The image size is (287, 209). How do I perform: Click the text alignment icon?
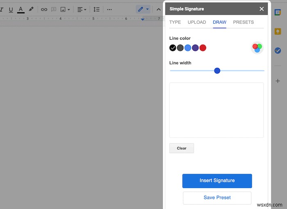click(x=80, y=9)
